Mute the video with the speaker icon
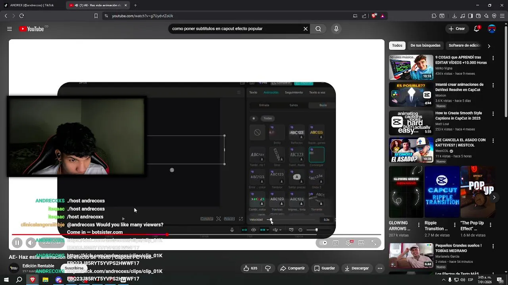Viewport: 508px width, 285px height. click(x=31, y=243)
